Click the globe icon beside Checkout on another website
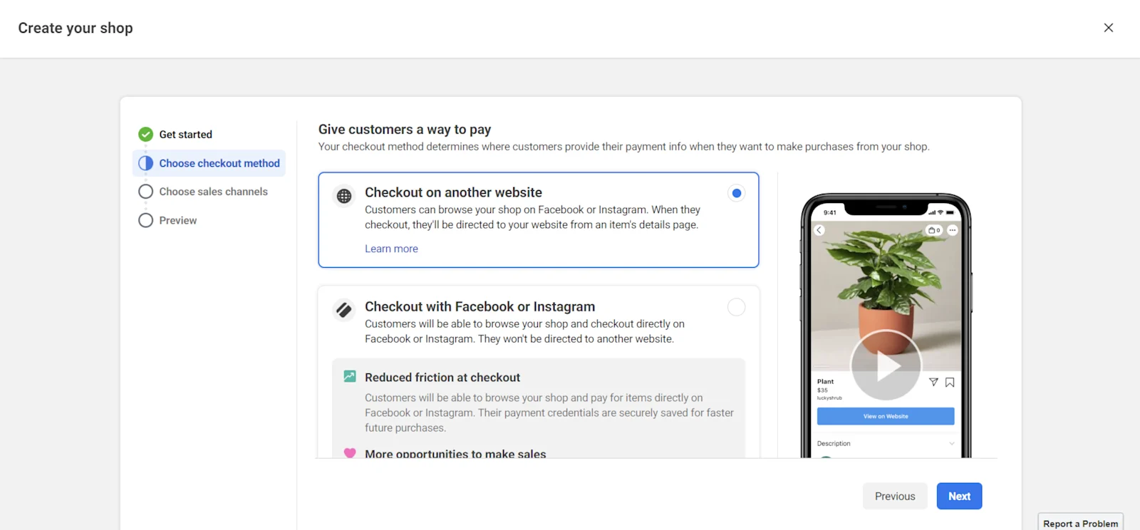The height and width of the screenshot is (530, 1140). 344,196
